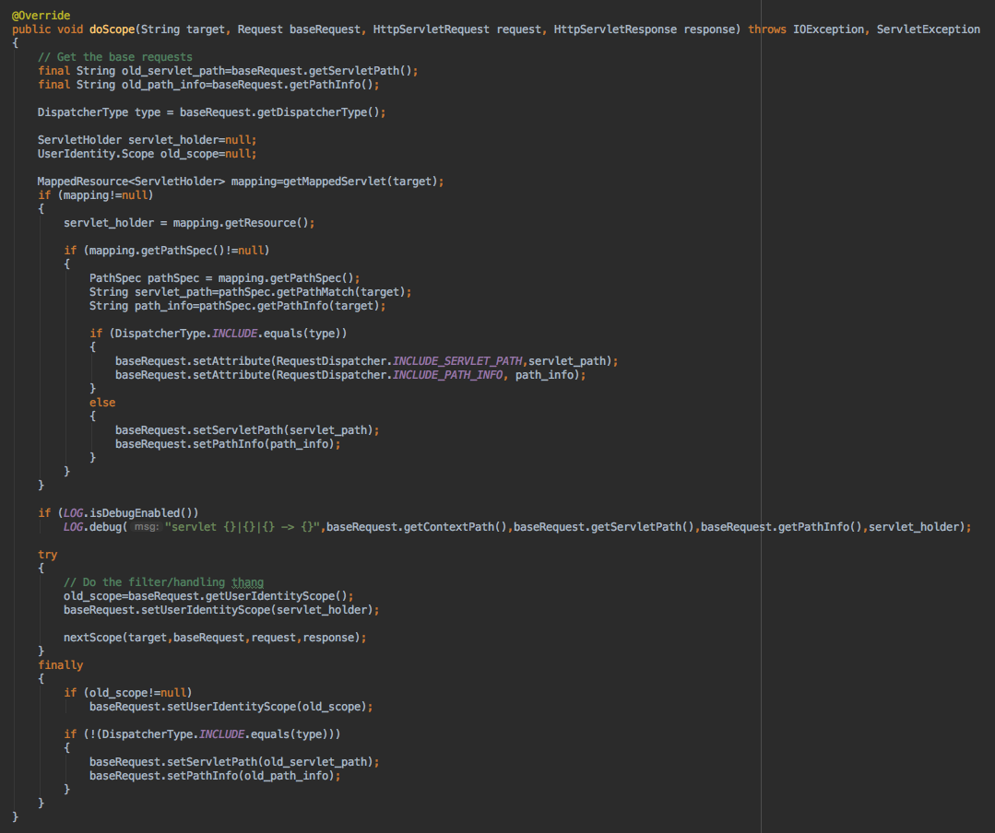This screenshot has height=833, width=995.
Task: Select ServletException in the method signature
Action: point(928,29)
